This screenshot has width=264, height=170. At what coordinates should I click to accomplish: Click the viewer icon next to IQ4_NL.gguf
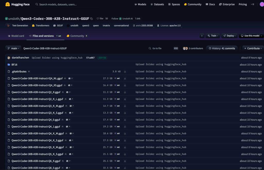(x=71, y=78)
